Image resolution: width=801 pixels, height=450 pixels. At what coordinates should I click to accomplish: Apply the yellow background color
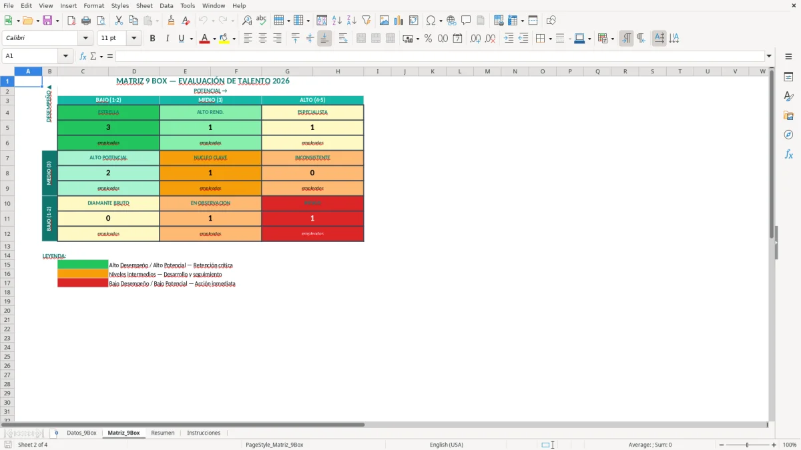click(x=224, y=39)
